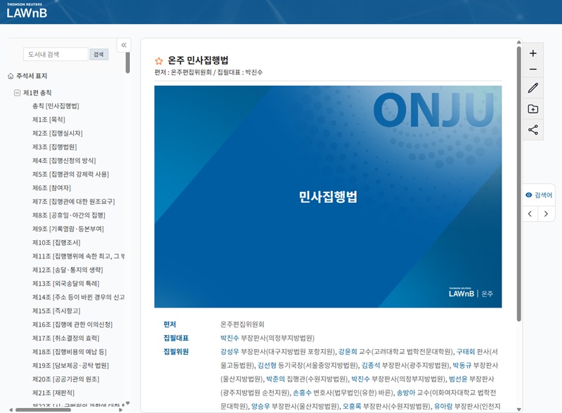Click inside the 도서내 검색 input field

click(x=55, y=55)
